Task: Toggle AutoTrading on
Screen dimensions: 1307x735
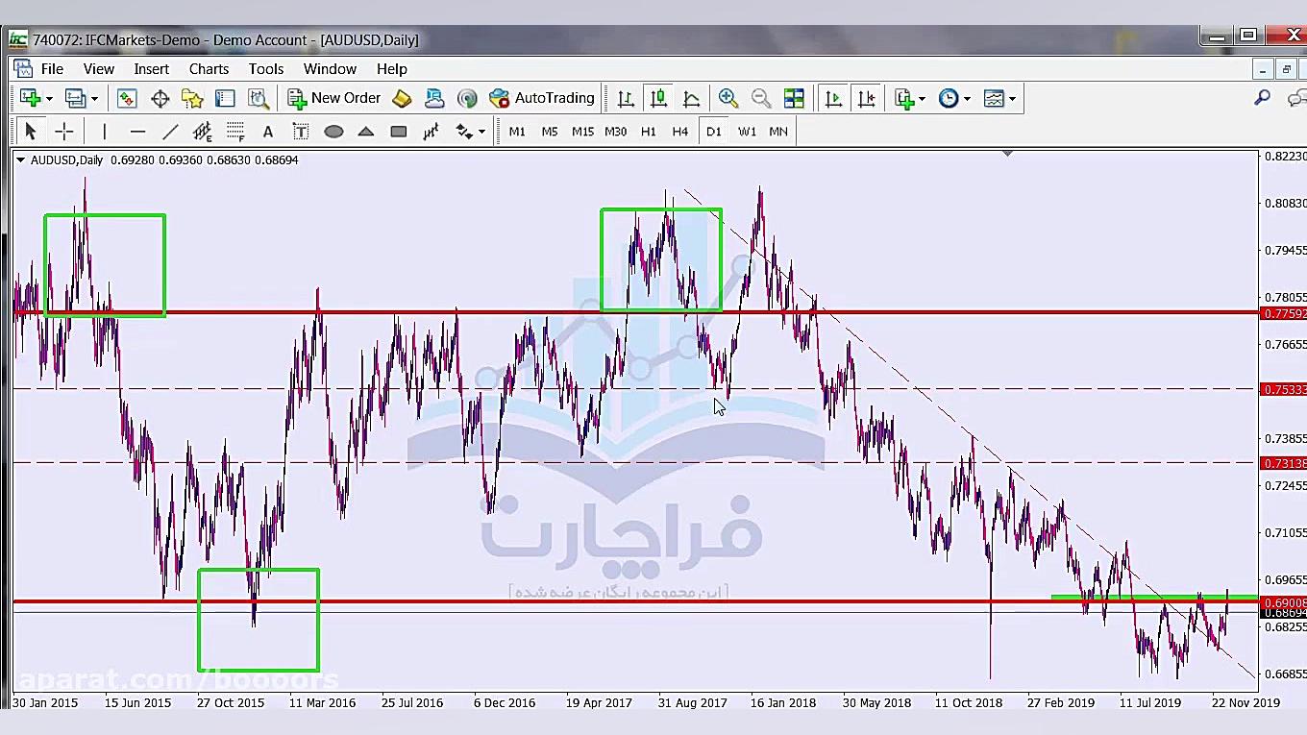Action: tap(542, 98)
